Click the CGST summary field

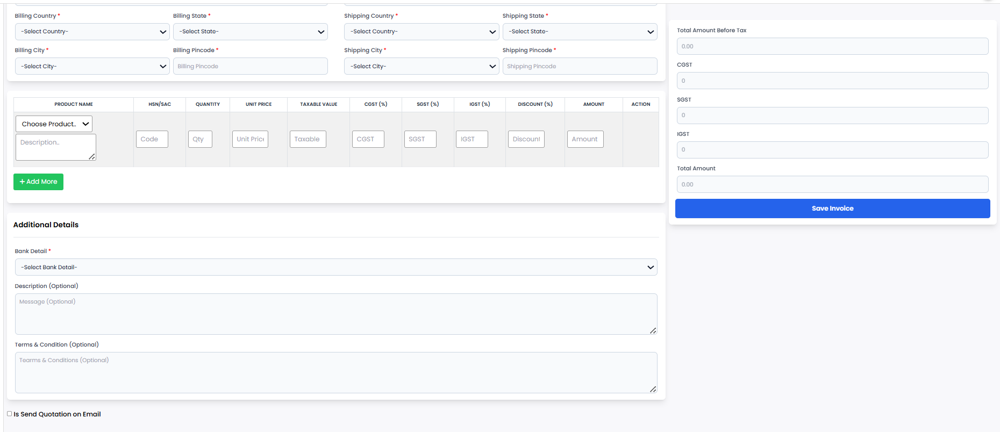point(832,81)
